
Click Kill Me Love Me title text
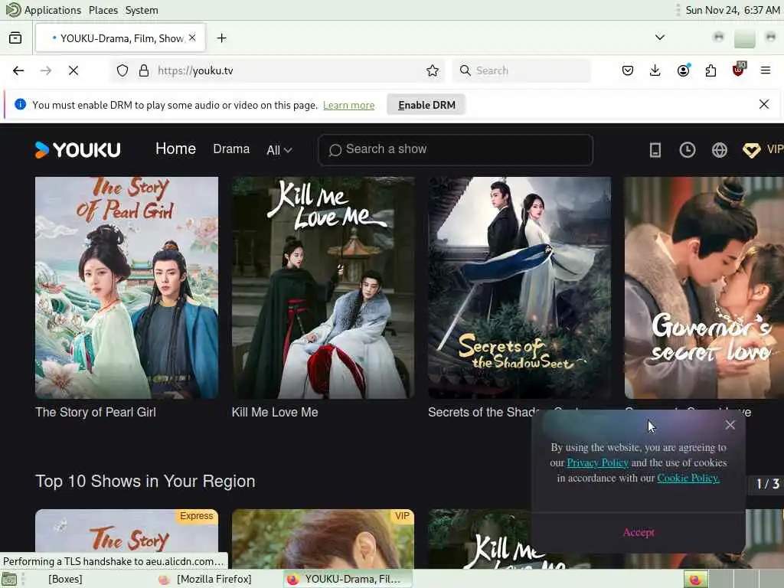coord(275,413)
